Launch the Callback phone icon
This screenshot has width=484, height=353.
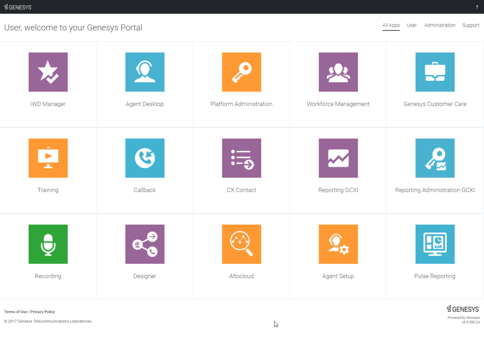click(x=145, y=158)
